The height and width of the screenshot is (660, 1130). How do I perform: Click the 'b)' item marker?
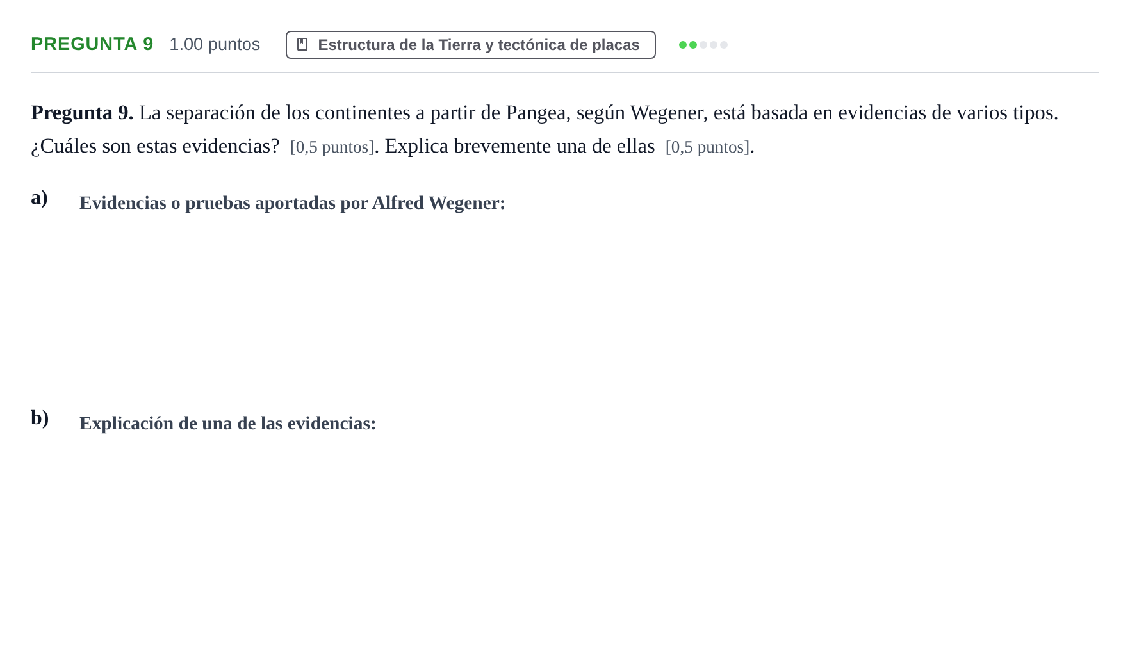click(40, 418)
